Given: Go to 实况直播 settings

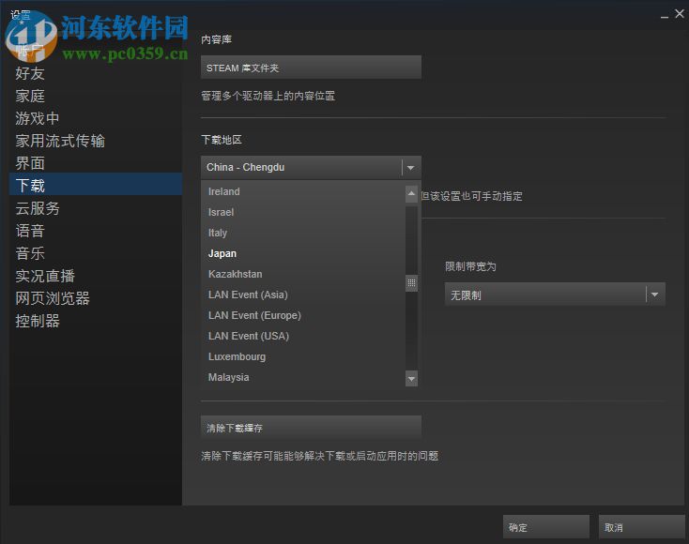Looking at the screenshot, I should [96, 276].
